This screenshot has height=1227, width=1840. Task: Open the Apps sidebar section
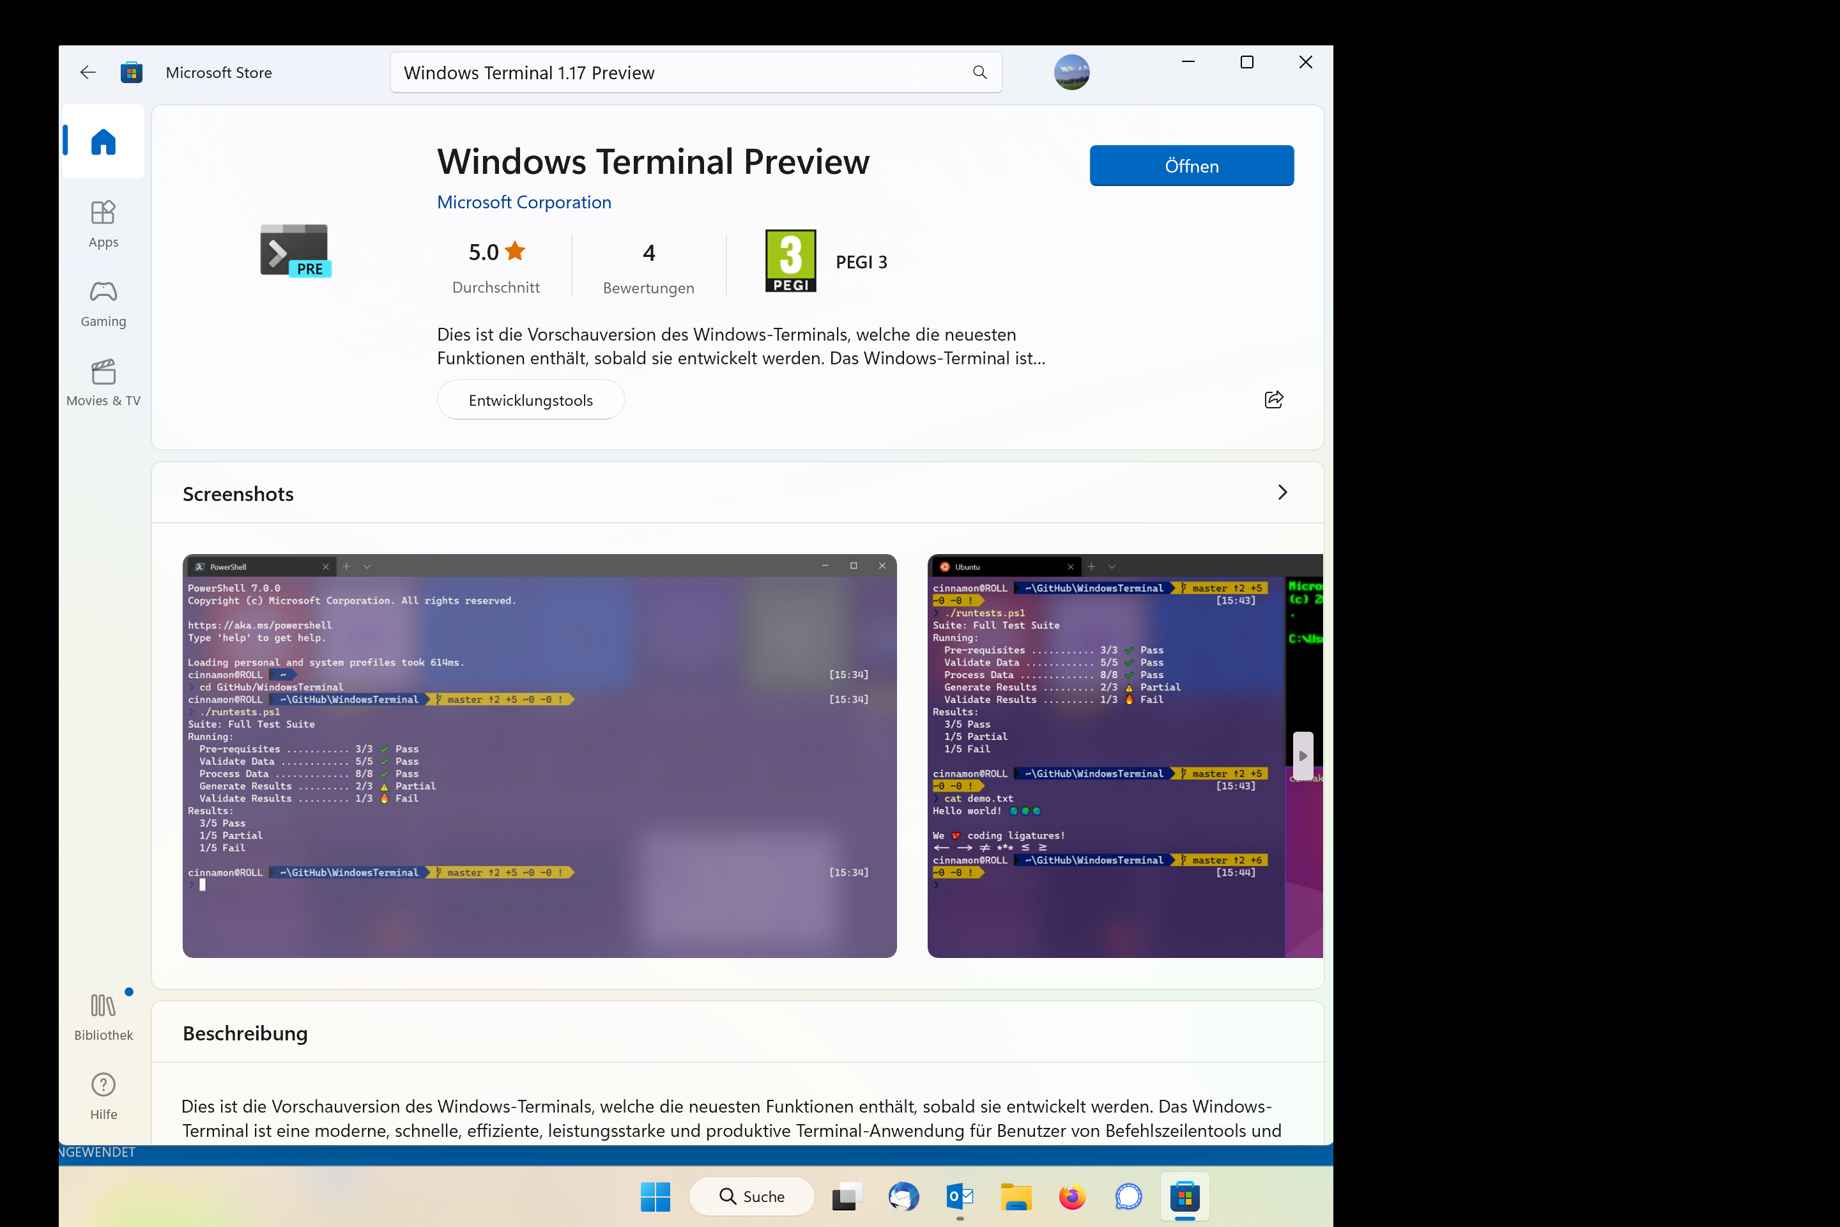click(103, 224)
